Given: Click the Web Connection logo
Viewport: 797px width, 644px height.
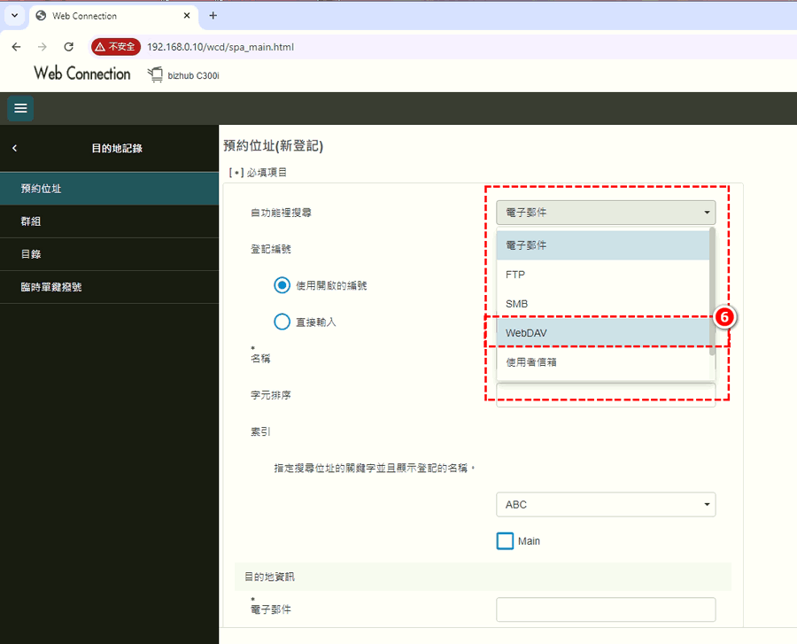Looking at the screenshot, I should (x=82, y=74).
